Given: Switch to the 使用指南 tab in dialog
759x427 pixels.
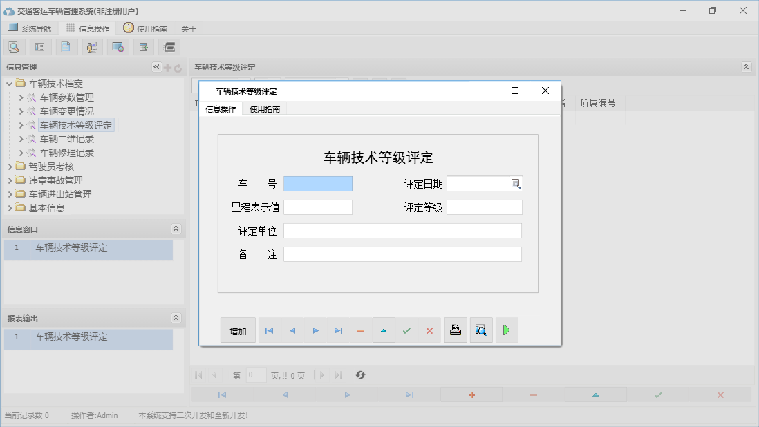Looking at the screenshot, I should [264, 108].
